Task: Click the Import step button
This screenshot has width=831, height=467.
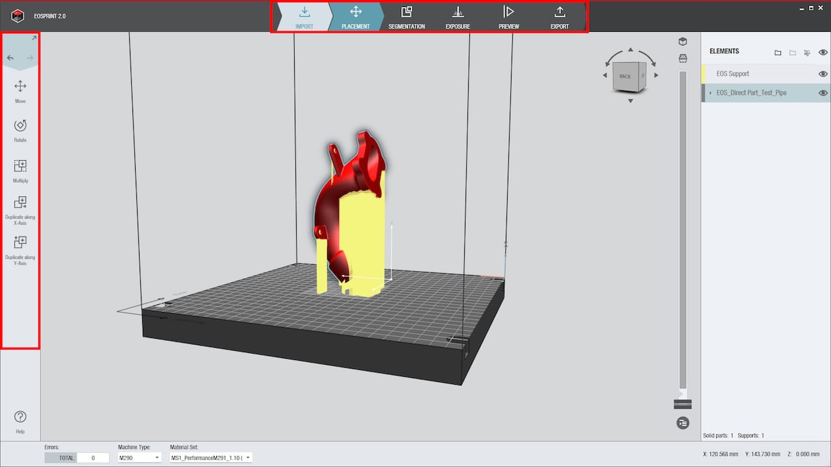Action: point(304,17)
